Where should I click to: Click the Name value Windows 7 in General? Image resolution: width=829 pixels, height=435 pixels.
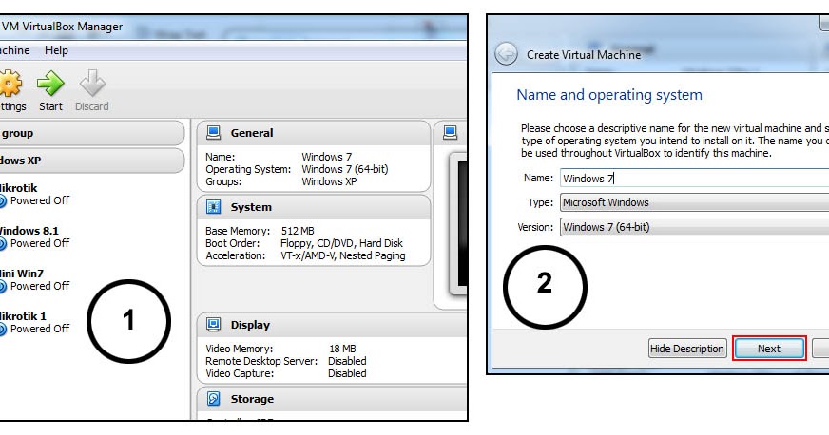tap(327, 157)
